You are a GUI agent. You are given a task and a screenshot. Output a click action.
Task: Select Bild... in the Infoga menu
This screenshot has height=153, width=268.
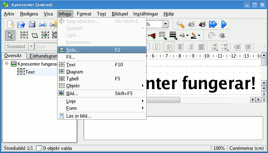[x=72, y=93]
